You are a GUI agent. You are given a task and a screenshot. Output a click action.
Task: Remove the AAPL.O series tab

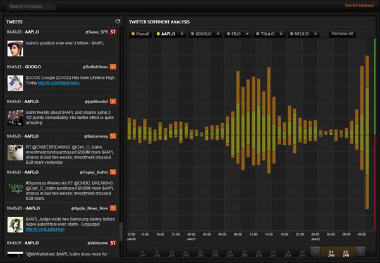181,34
